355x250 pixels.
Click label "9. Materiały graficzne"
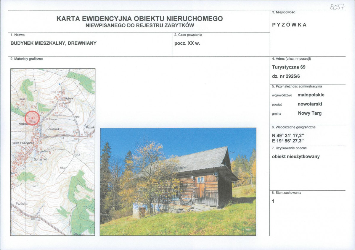[x=26, y=59]
